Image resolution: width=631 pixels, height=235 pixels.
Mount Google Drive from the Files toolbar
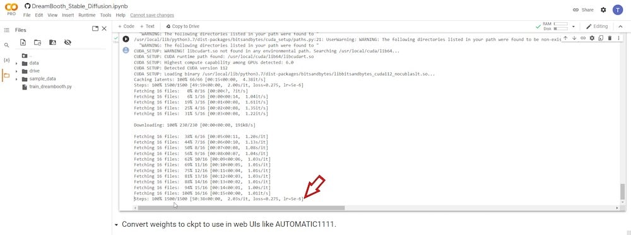(x=52, y=42)
